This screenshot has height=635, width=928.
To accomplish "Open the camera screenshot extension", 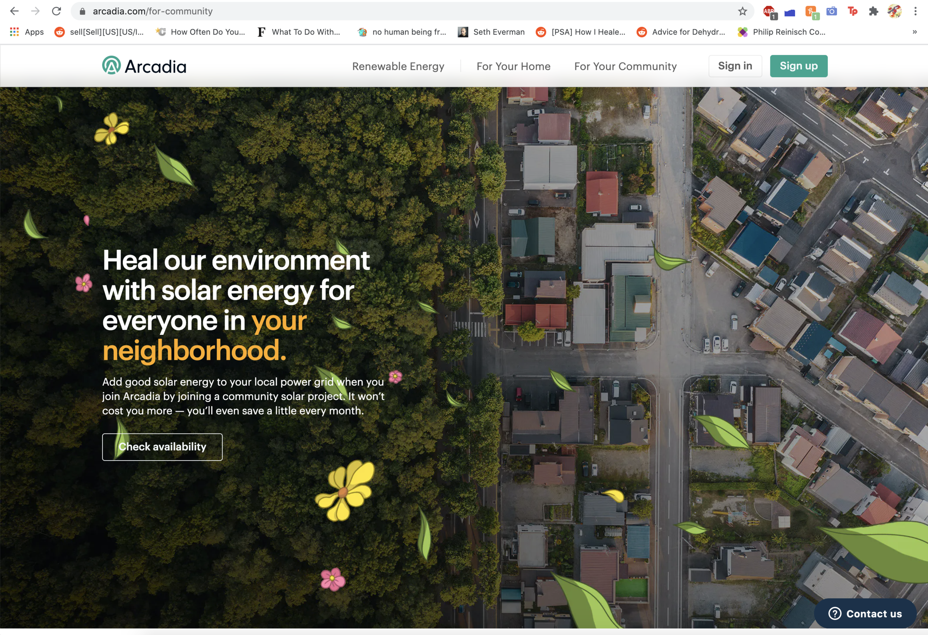I will (x=831, y=11).
